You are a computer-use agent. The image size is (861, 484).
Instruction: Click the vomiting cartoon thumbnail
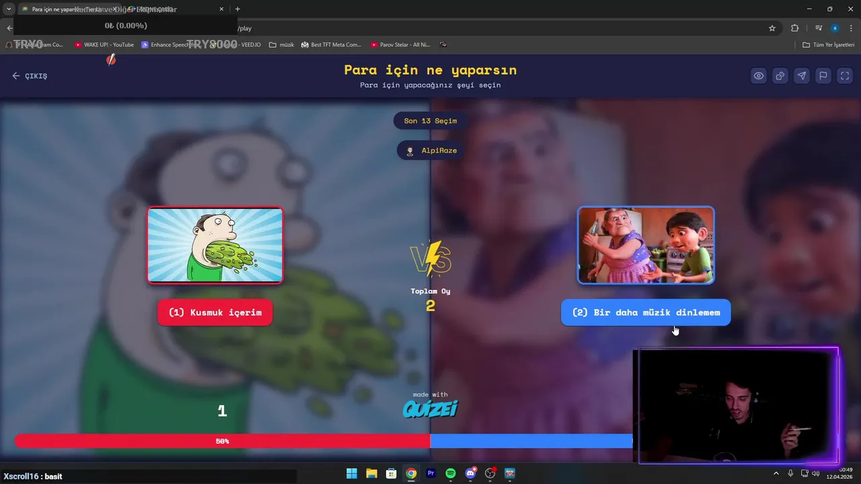(215, 245)
